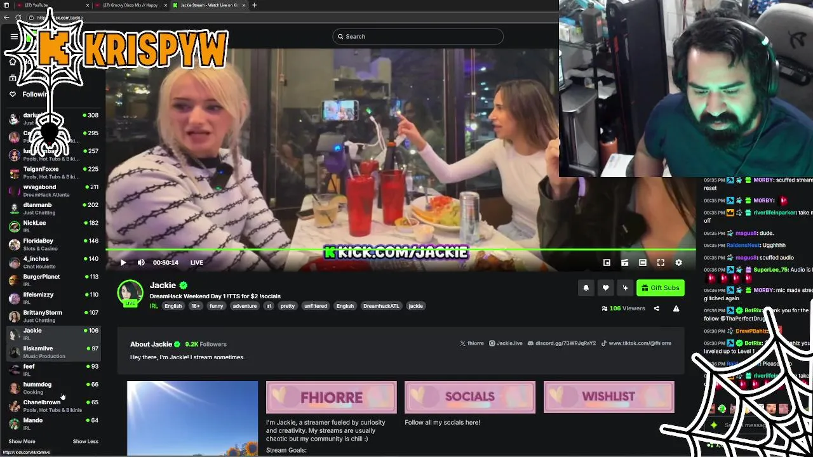Open Browse icon in sidebar
The width and height of the screenshot is (813, 457).
click(x=13, y=78)
